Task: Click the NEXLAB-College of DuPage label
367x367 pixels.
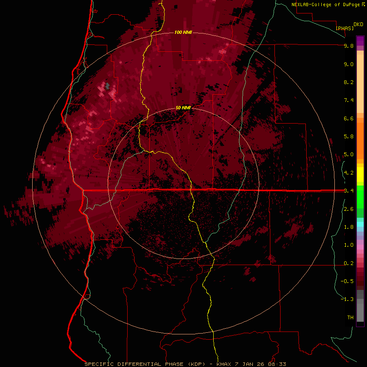Action: [325, 4]
